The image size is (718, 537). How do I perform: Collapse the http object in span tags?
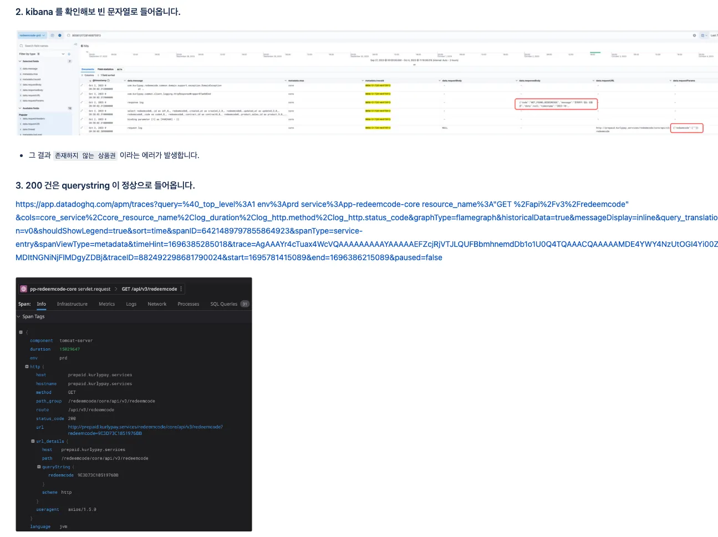click(27, 367)
